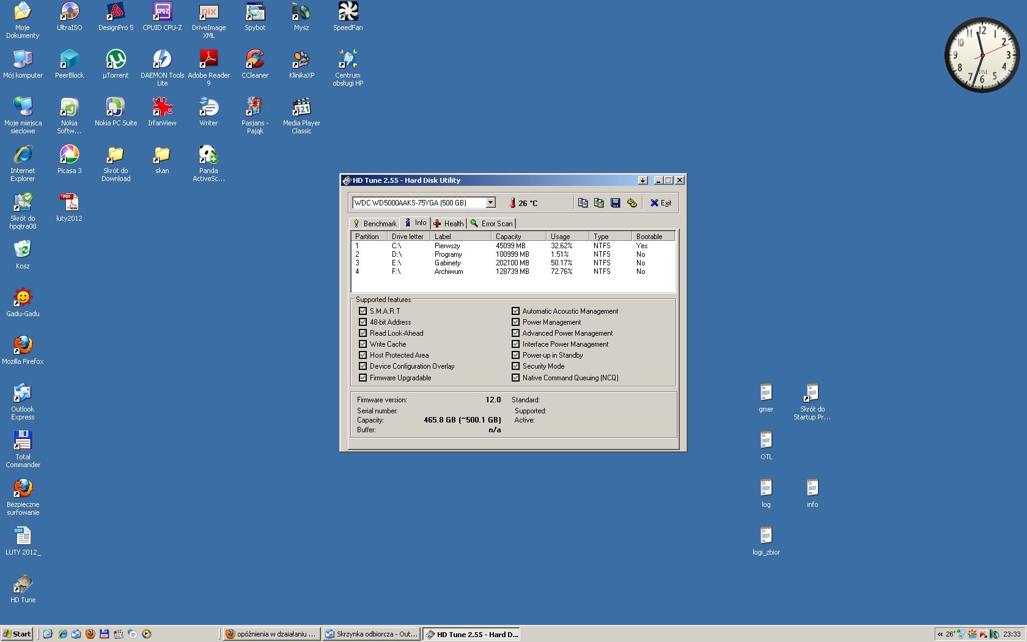Select the Gabinety partition label
This screenshot has width=1027, height=642.
coord(447,263)
